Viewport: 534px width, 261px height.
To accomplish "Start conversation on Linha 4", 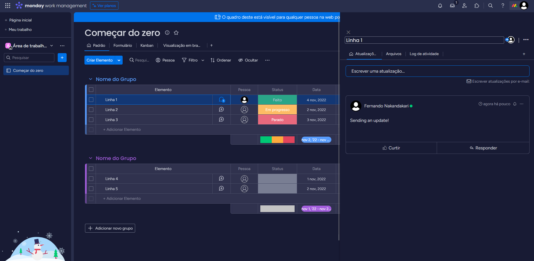I will (221, 179).
